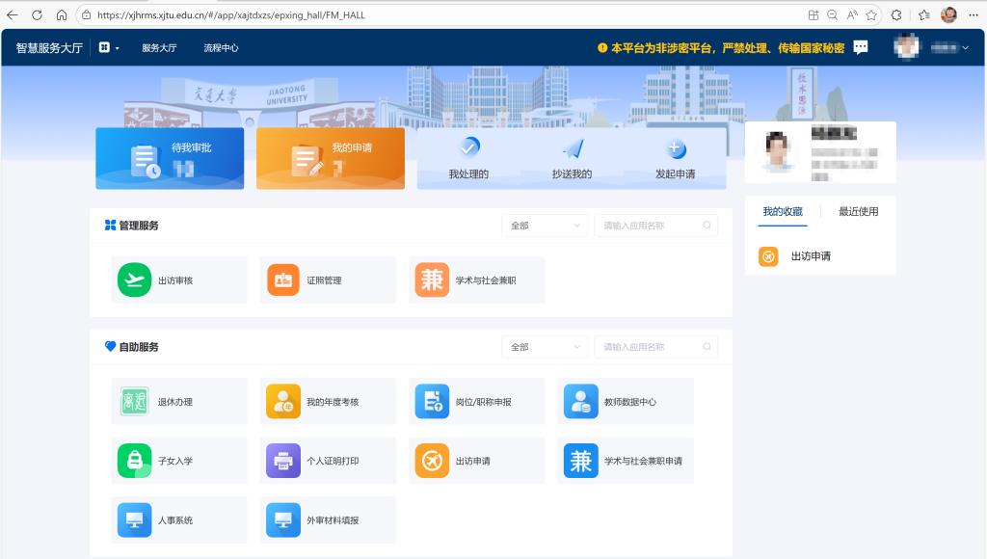
Task: Open the 证照管理 orange icon
Action: [x=283, y=279]
